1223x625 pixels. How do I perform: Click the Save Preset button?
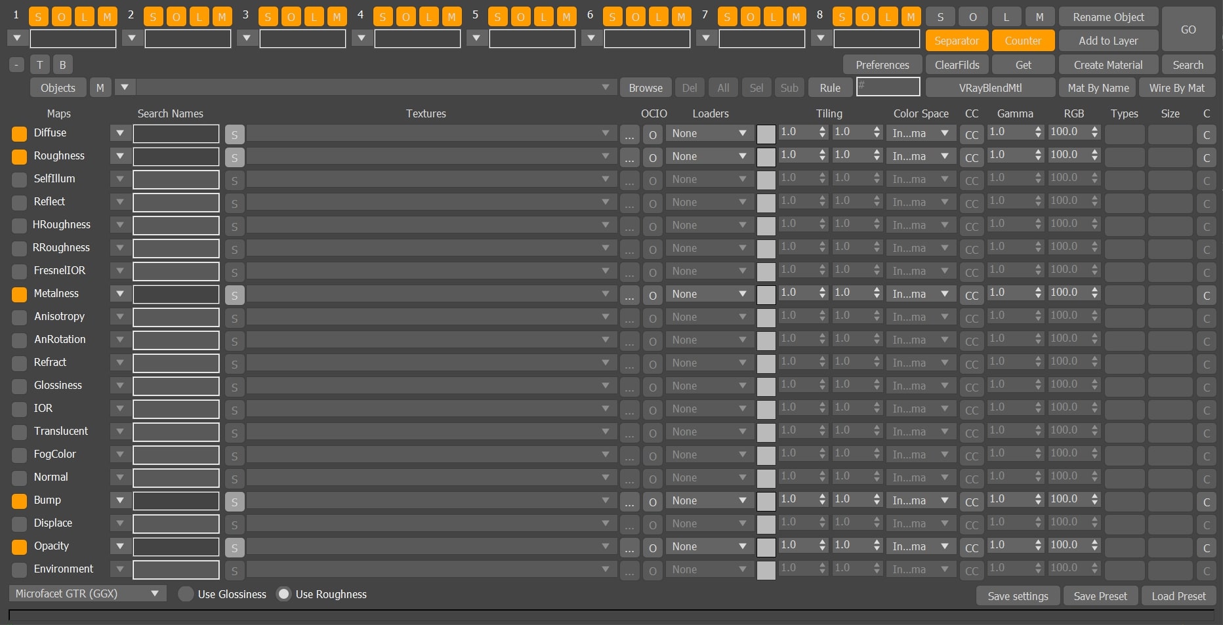[1100, 596]
